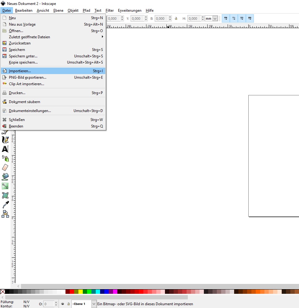Image resolution: width=299 pixels, height=308 pixels.
Task: Toggle width/height ratio lock
Action: tap(176, 19)
